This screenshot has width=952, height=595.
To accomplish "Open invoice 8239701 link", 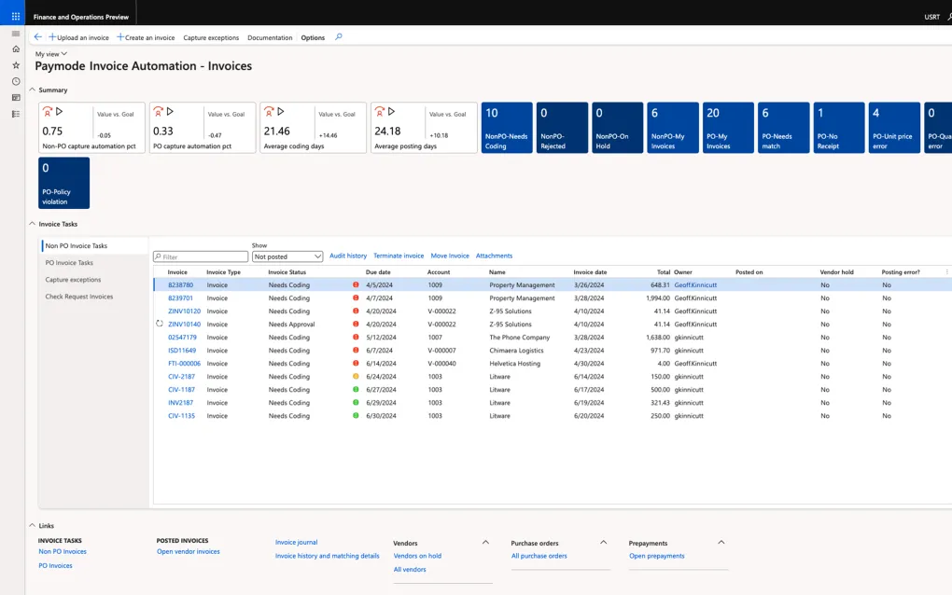I will coord(180,298).
